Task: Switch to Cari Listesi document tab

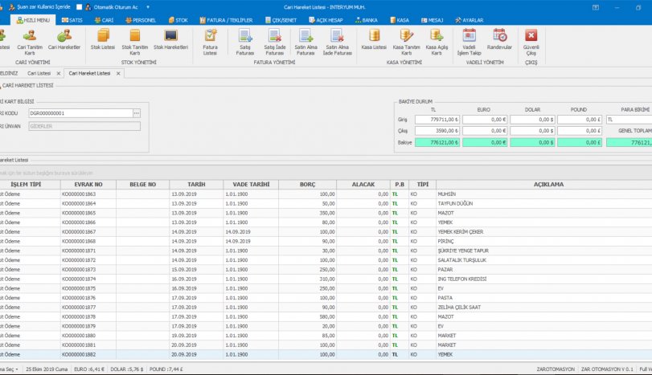Action: point(39,73)
